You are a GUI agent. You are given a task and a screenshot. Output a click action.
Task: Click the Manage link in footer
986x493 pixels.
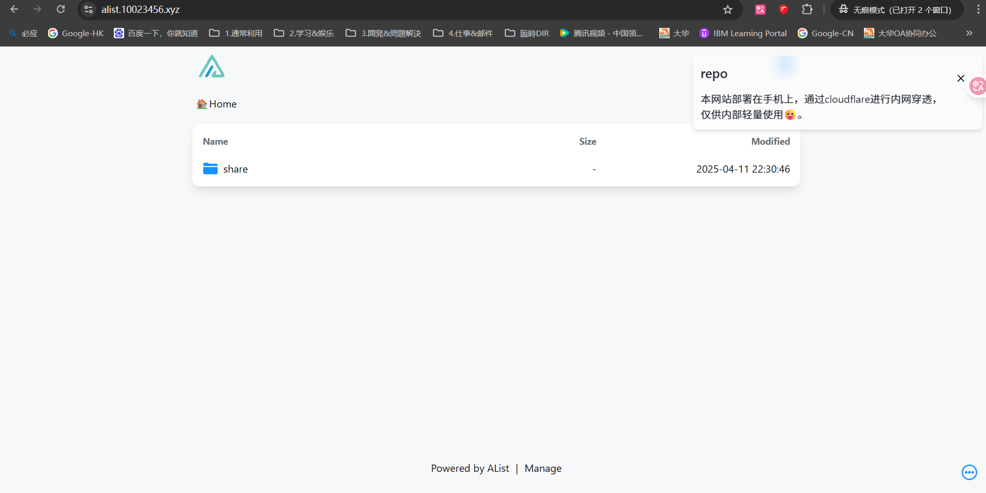543,468
